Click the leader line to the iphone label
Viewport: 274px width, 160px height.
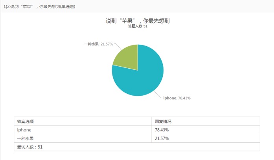point(158,95)
